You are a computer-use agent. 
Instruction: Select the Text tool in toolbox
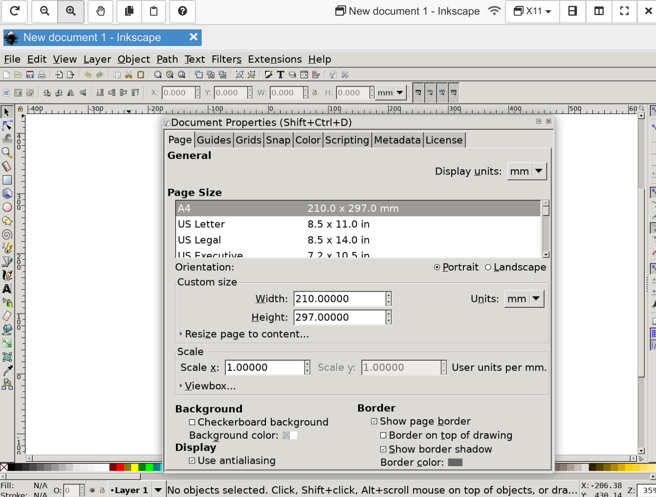[x=7, y=289]
